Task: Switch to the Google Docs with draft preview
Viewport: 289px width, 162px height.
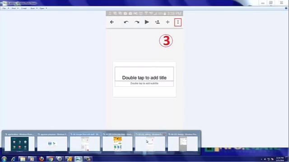Action: (x=85, y=144)
